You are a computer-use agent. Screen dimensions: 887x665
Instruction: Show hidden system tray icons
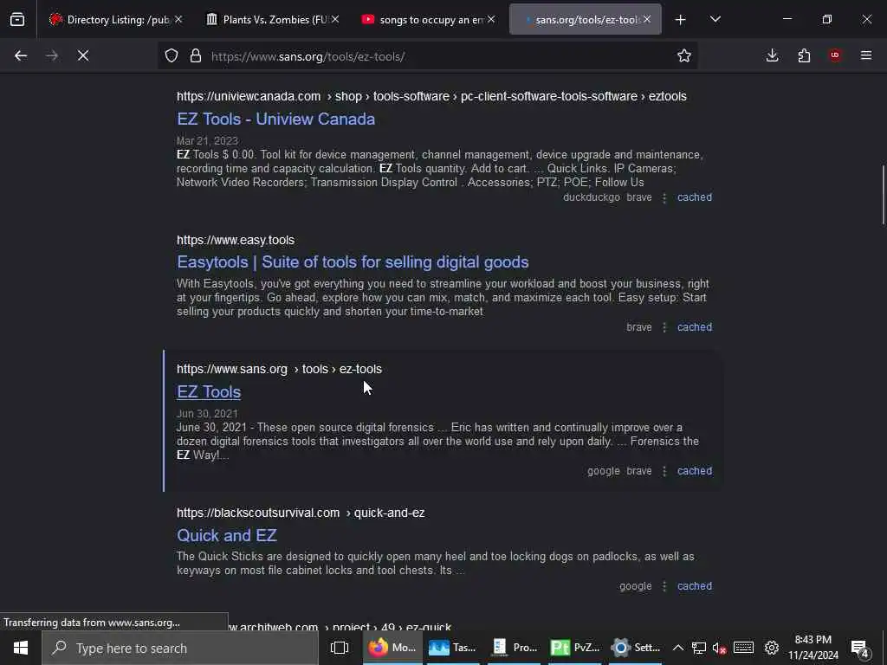tap(677, 648)
